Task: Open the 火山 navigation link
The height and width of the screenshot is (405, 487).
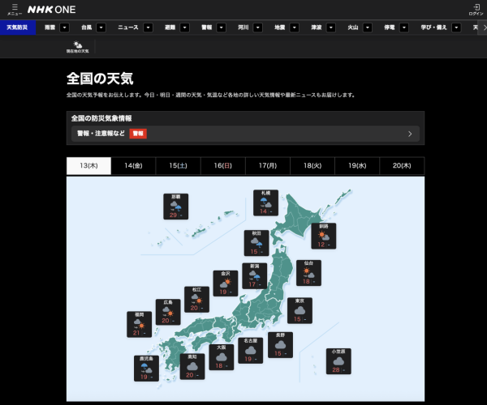Action: [x=353, y=28]
